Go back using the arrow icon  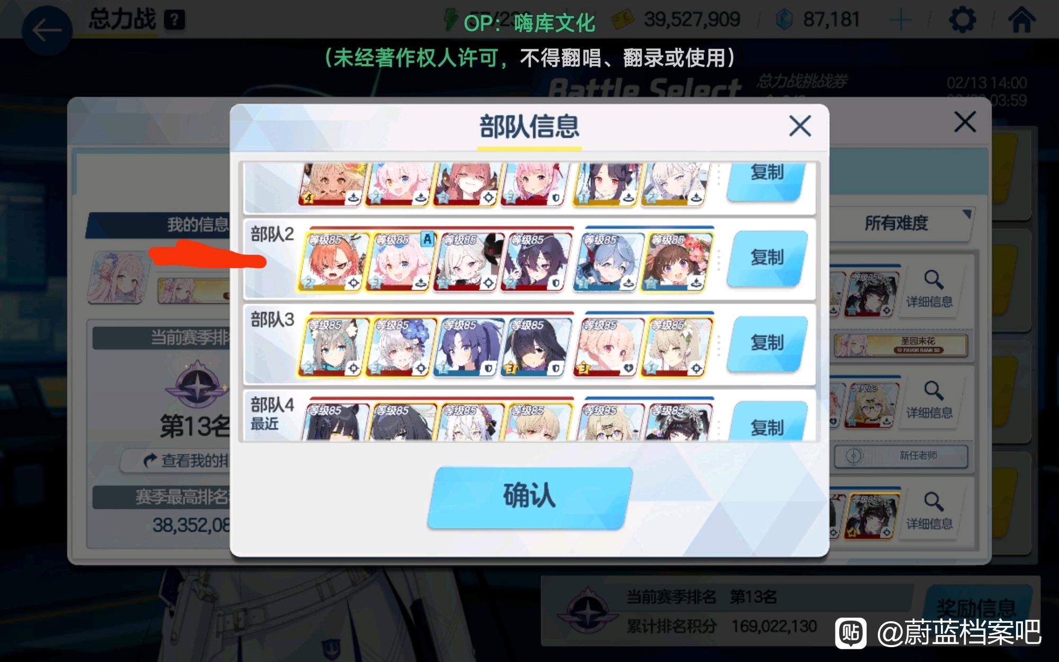[47, 30]
